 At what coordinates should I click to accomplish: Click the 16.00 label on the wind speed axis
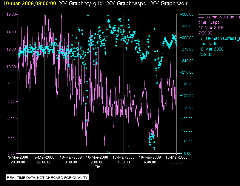[x=11, y=14]
